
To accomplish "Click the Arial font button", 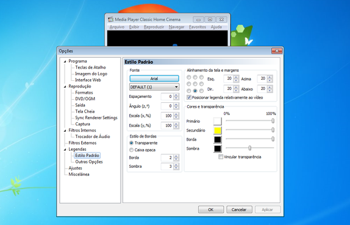I will (154, 78).
